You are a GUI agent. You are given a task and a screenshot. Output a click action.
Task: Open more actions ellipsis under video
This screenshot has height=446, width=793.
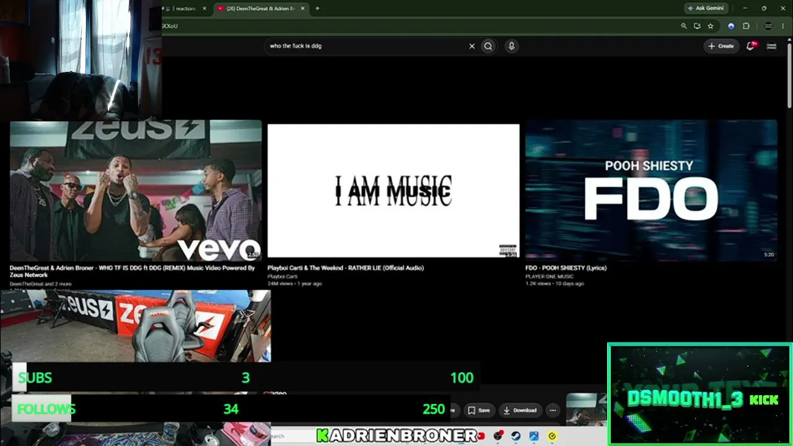(553, 410)
